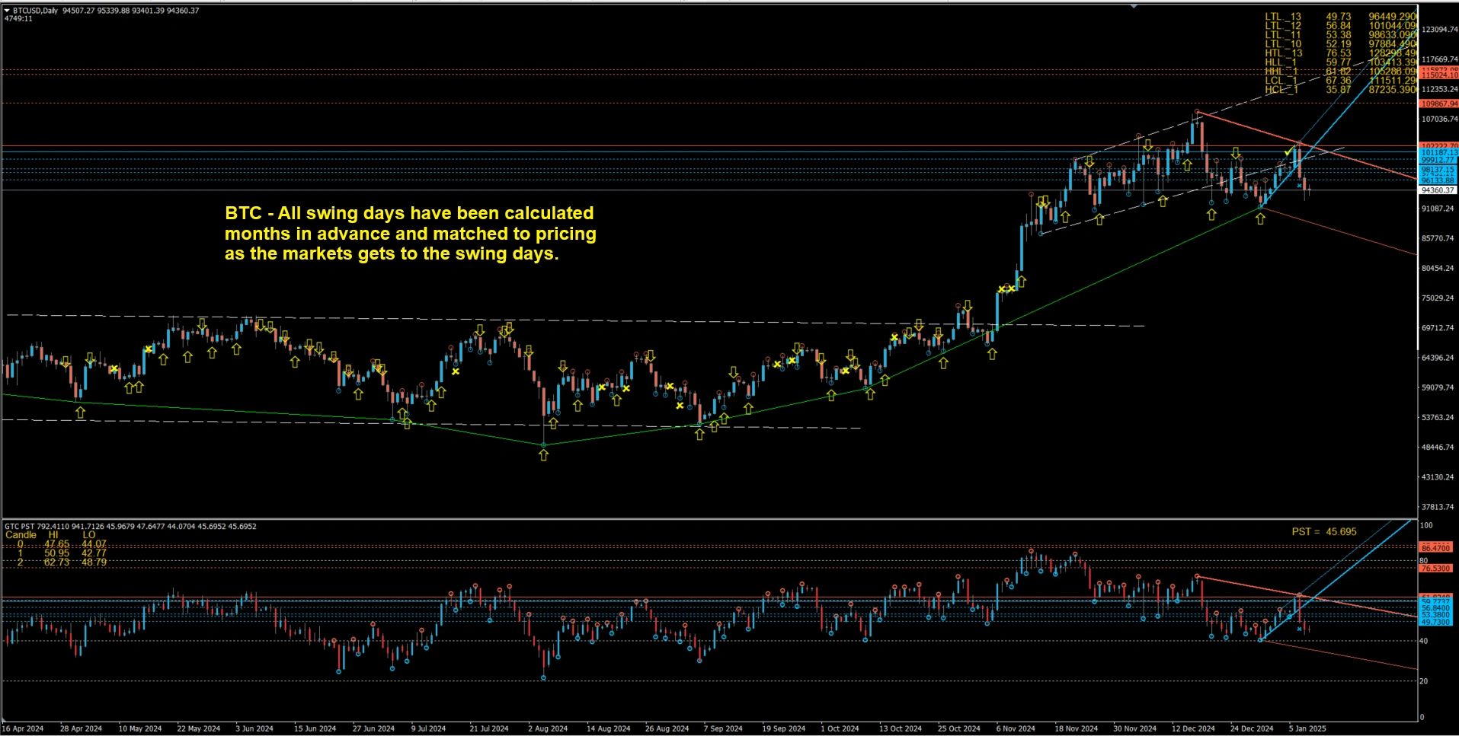The image size is (1459, 736).
Task: Click the LCL._1 row showing 67.36
Action: (1340, 80)
